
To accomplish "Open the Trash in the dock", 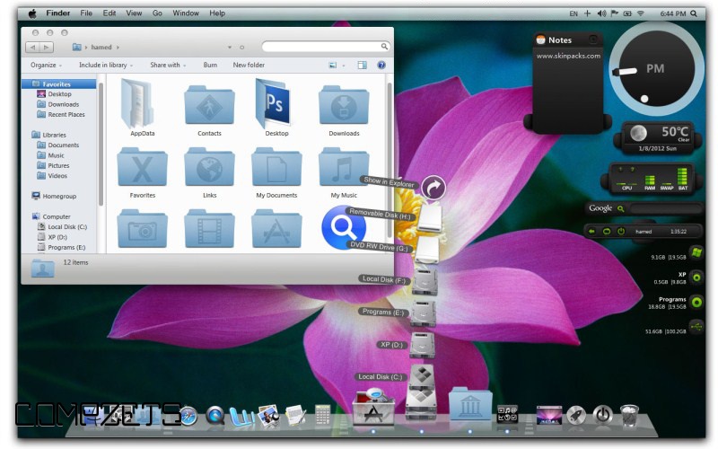I will (x=630, y=416).
